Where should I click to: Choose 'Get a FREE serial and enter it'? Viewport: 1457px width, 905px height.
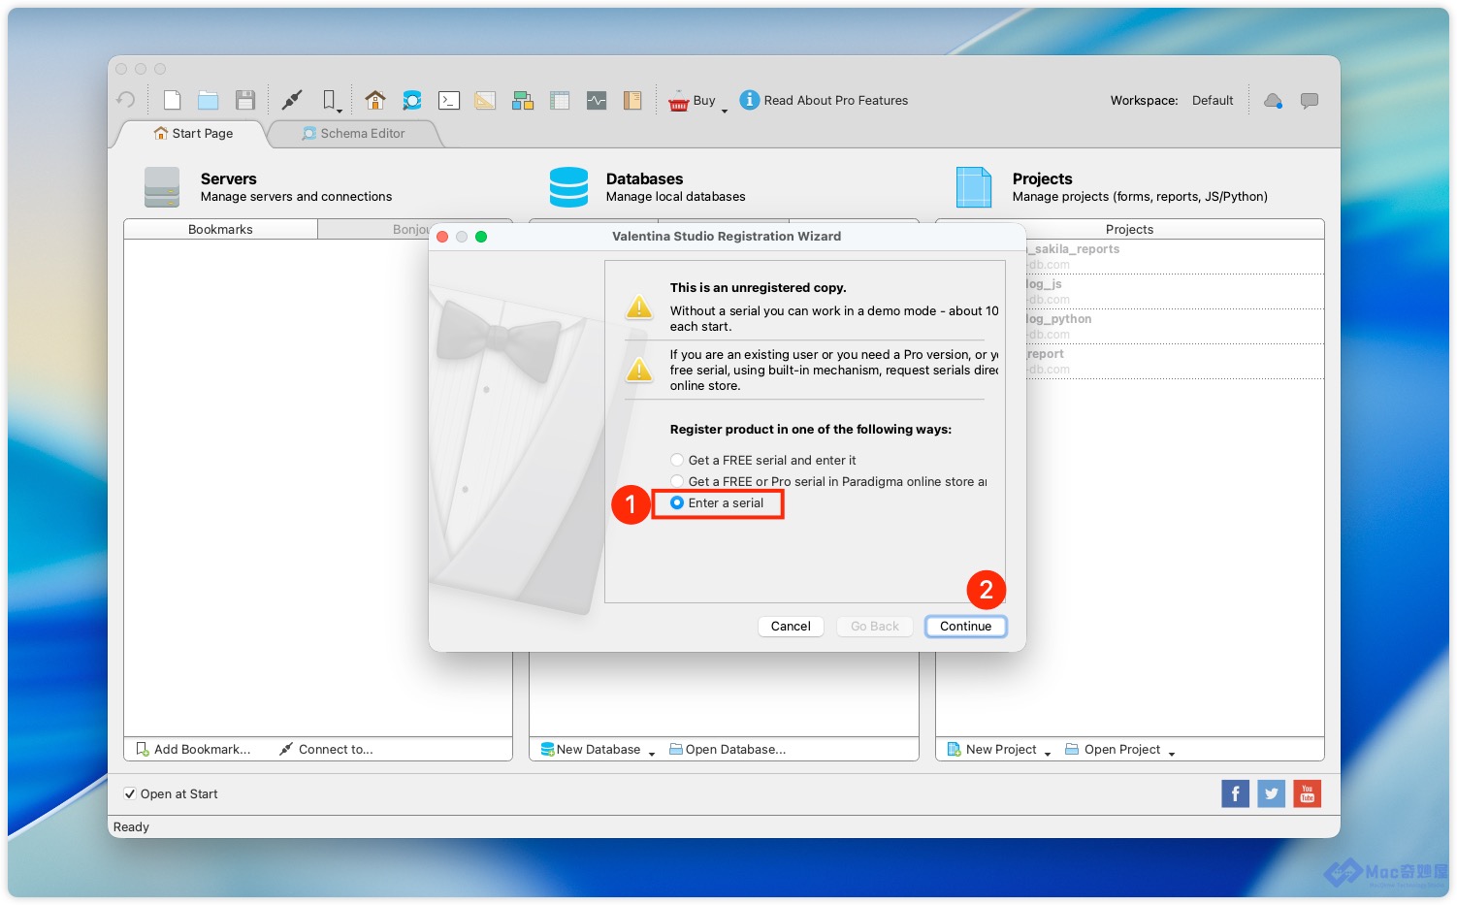(763, 460)
